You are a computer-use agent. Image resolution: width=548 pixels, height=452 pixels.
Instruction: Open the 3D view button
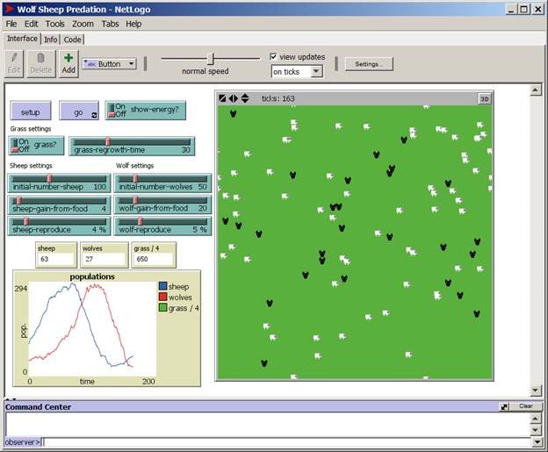point(483,98)
